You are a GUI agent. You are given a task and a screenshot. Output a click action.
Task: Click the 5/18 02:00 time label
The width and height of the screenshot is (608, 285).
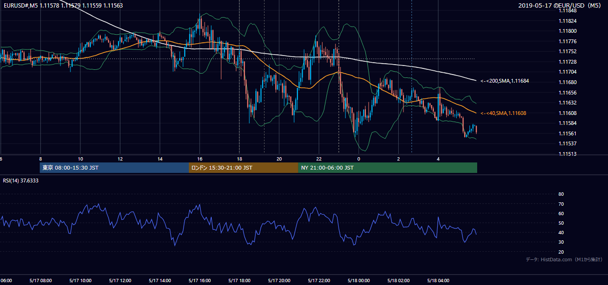(399, 280)
